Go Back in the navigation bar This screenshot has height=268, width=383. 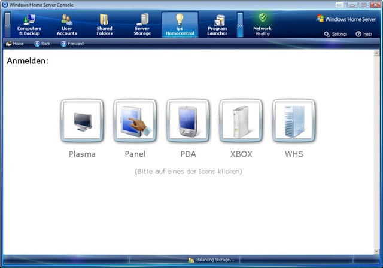42,44
